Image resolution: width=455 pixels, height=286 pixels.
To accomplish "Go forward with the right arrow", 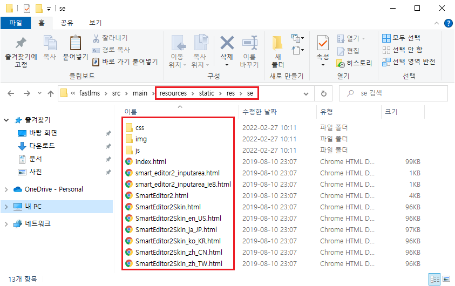I will pyautogui.click(x=26, y=93).
